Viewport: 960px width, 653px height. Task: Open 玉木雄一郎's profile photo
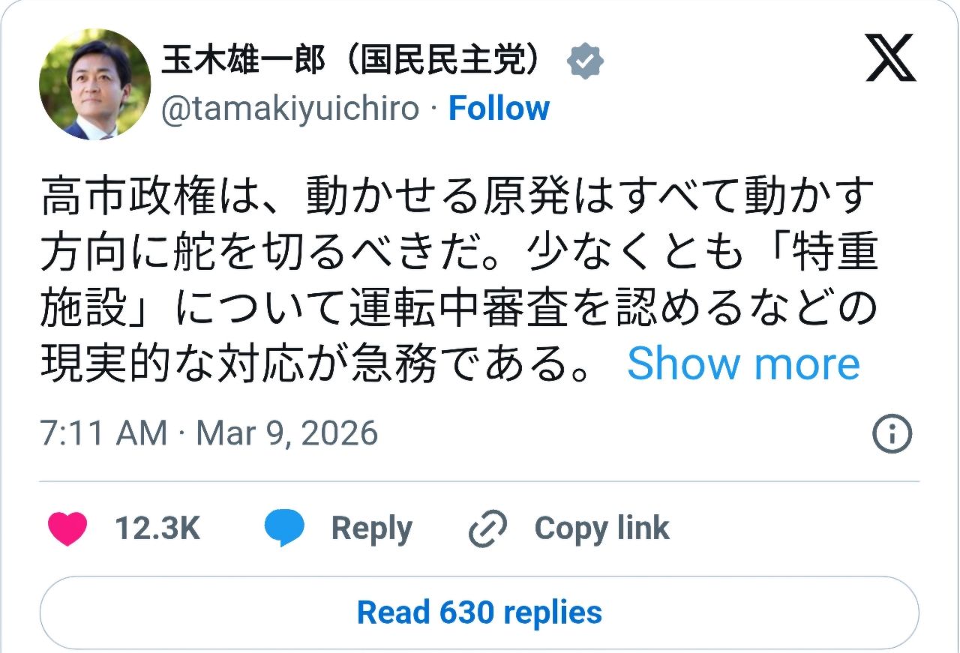point(94,85)
